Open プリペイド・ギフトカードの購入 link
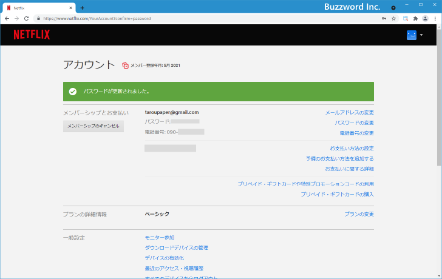Image resolution: width=442 pixels, height=279 pixels. 338,194
